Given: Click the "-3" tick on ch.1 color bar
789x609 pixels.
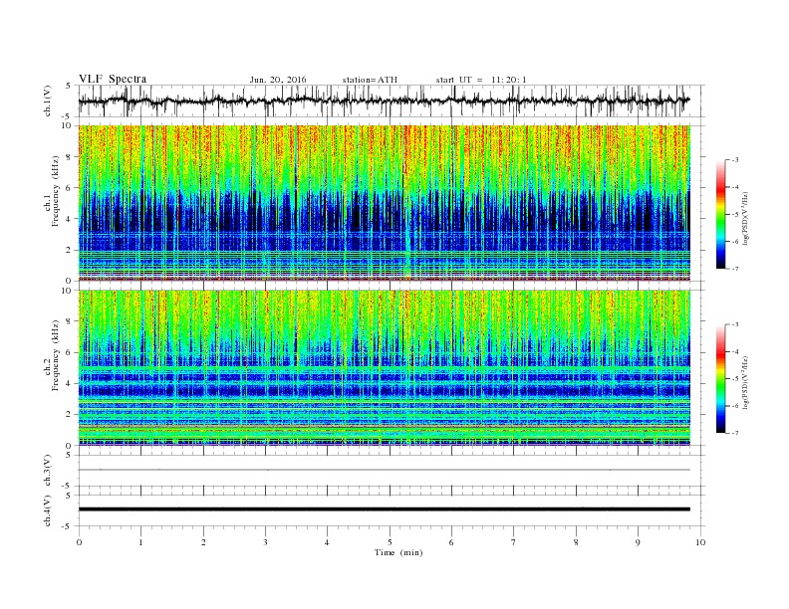Looking at the screenshot, I should click(x=735, y=160).
